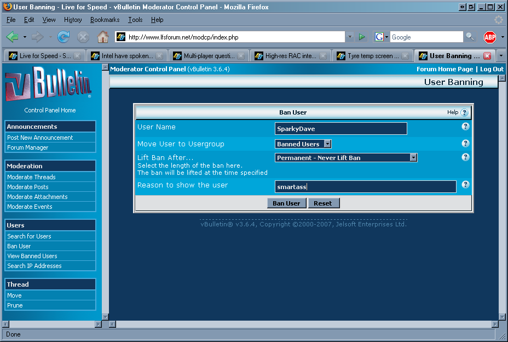Screen dimensions: 508x342
Task: Open help icon for User Name field
Action: tap(465, 127)
